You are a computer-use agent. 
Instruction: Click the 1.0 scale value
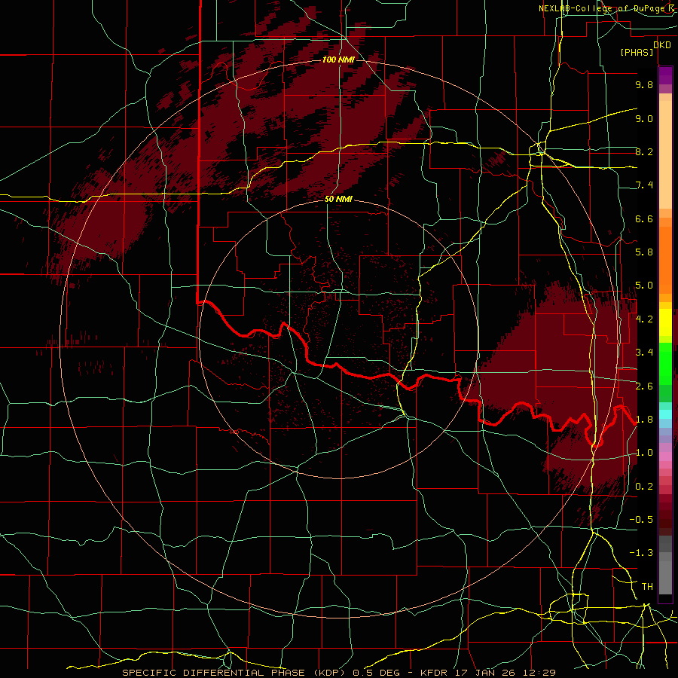(644, 453)
